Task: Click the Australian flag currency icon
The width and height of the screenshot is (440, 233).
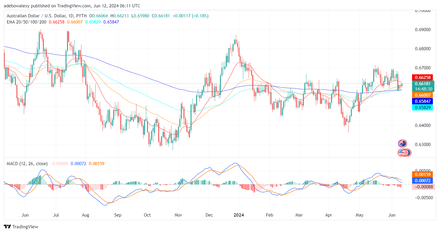Action: tap(402, 144)
